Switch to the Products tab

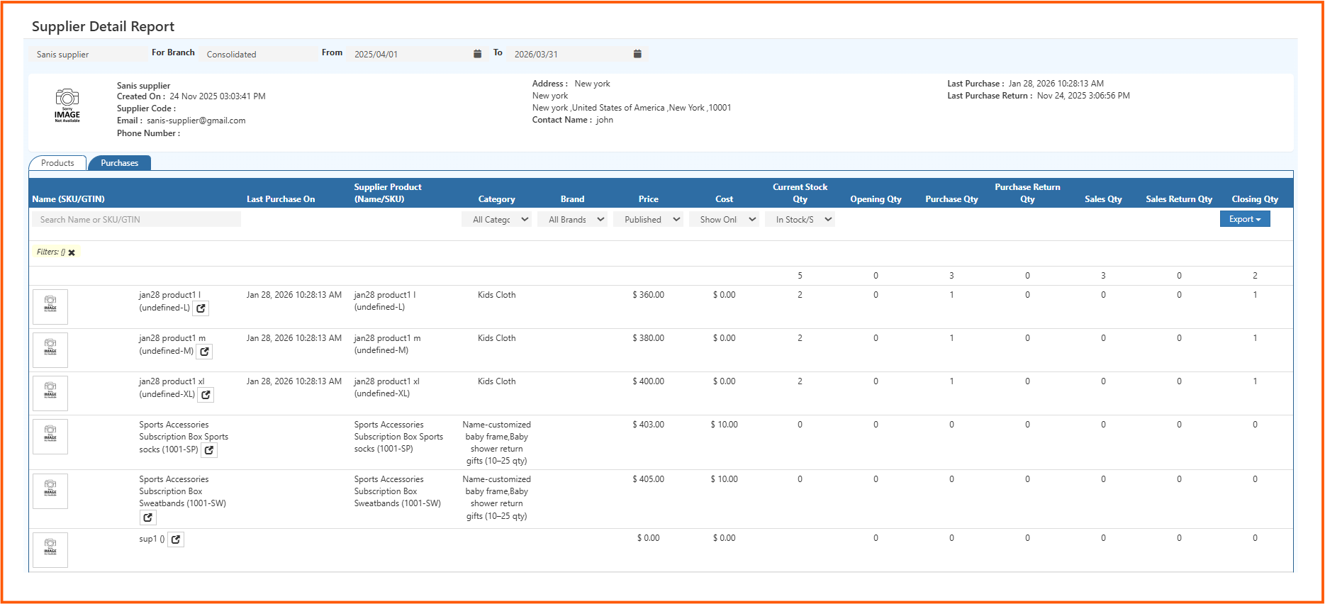57,163
